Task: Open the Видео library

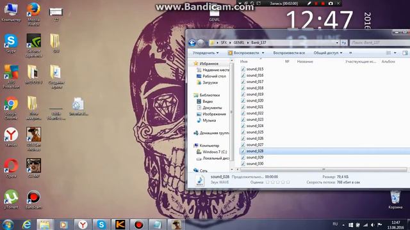Action: [205, 102]
